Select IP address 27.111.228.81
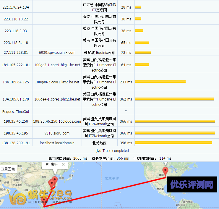The image size is (219, 209). (x=16, y=53)
